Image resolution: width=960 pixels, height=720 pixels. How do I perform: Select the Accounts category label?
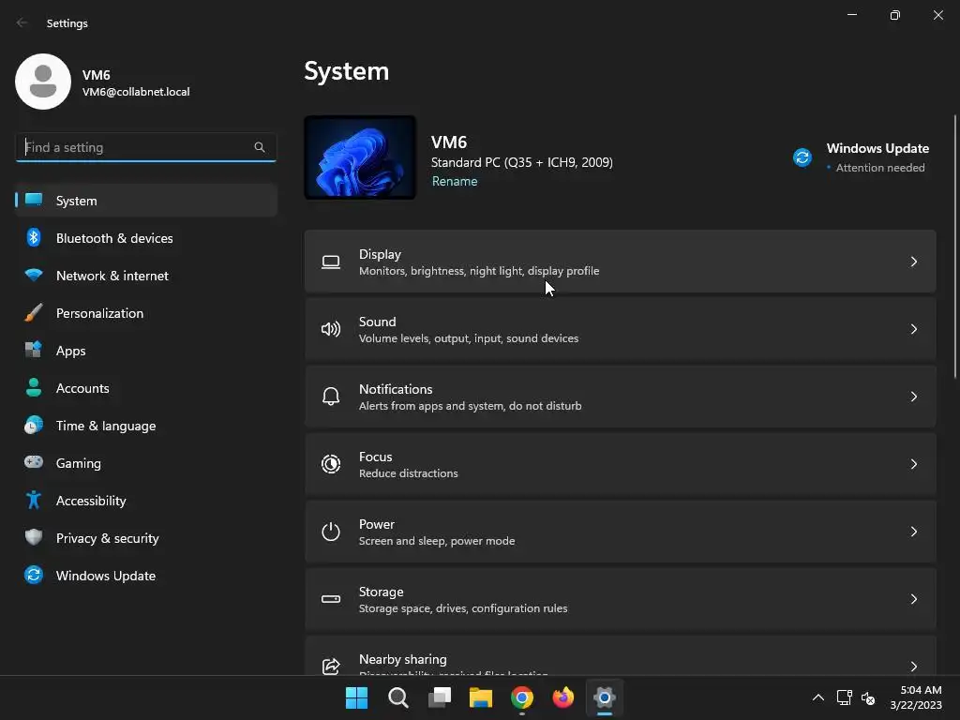[82, 388]
